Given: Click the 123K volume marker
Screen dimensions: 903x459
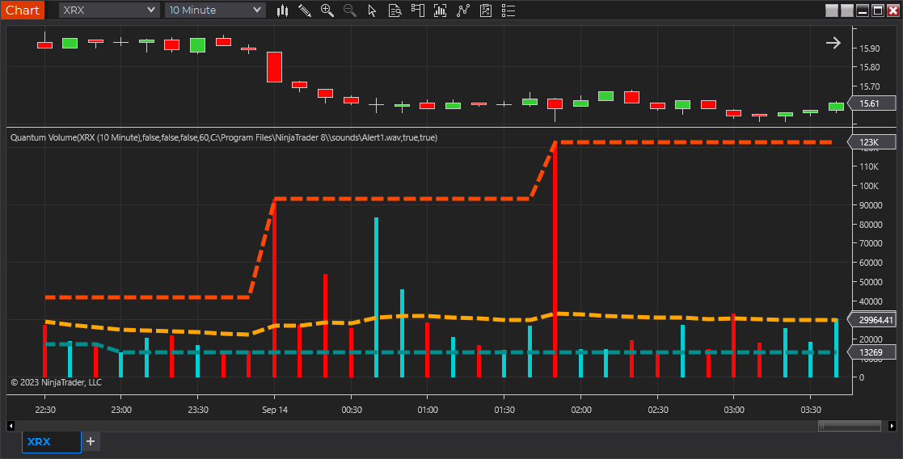Looking at the screenshot, I should click(x=872, y=142).
